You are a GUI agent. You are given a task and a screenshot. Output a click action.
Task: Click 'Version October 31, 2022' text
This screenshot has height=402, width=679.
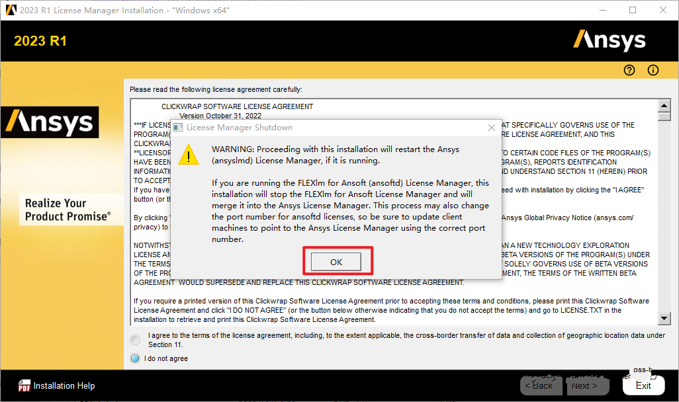click(x=220, y=116)
